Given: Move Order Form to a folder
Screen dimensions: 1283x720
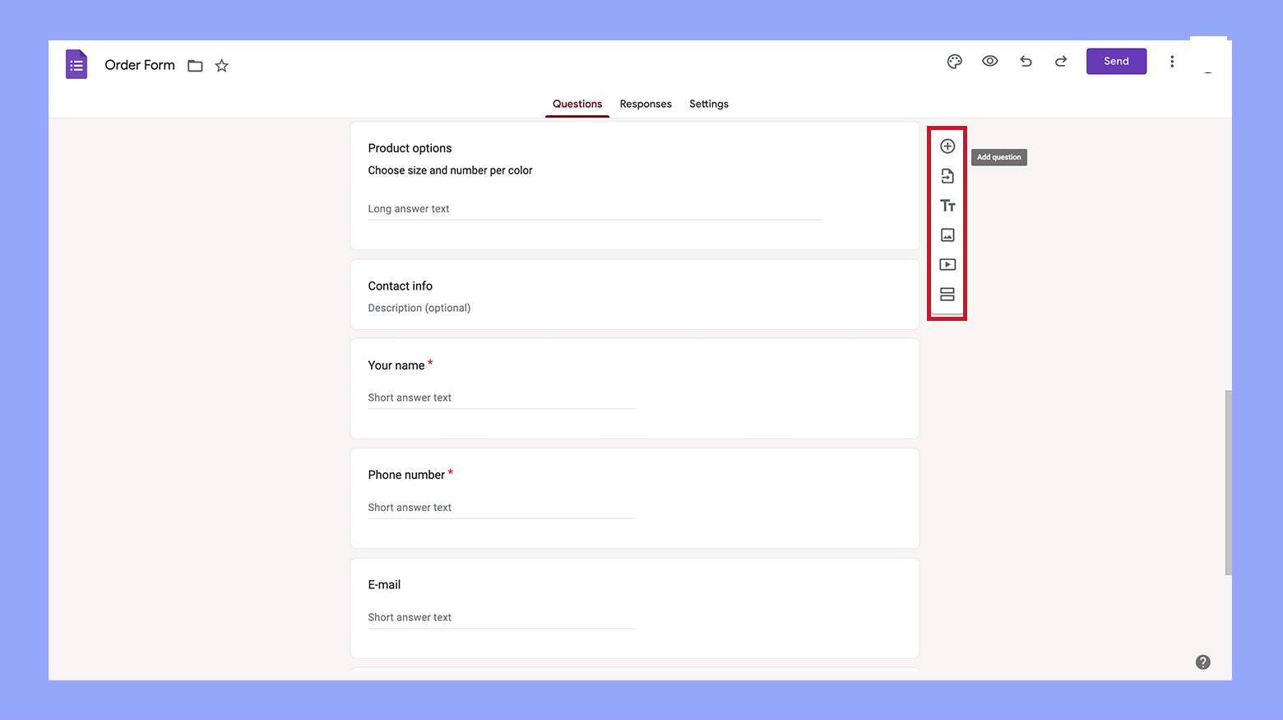Looking at the screenshot, I should (x=194, y=65).
